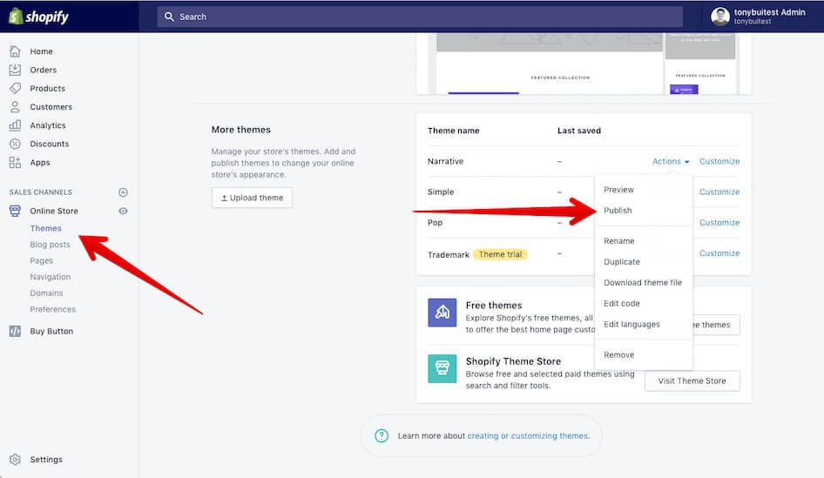Customize the Trademark theme
This screenshot has width=824, height=478.
(x=719, y=252)
